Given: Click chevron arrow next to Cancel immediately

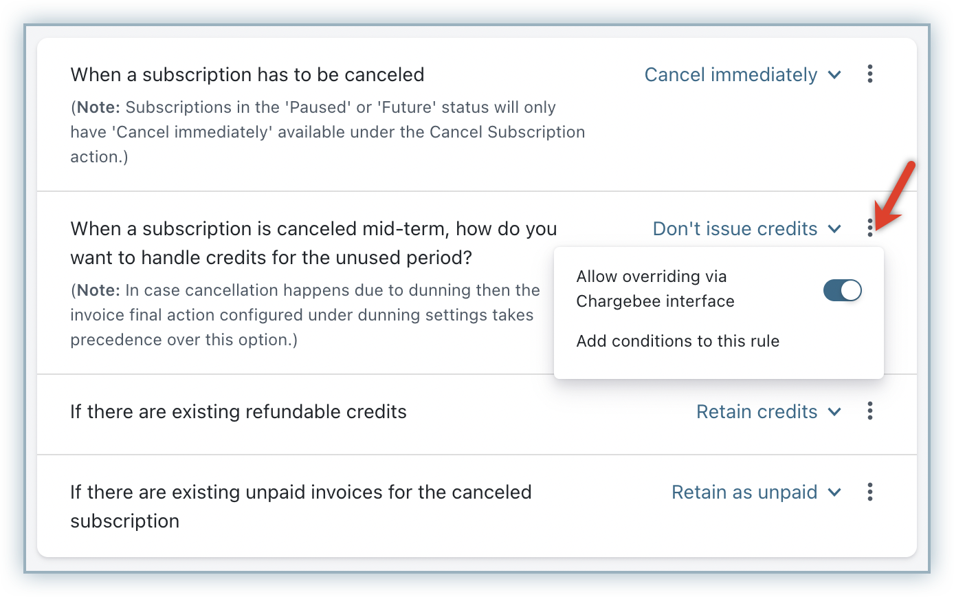Looking at the screenshot, I should (x=835, y=75).
